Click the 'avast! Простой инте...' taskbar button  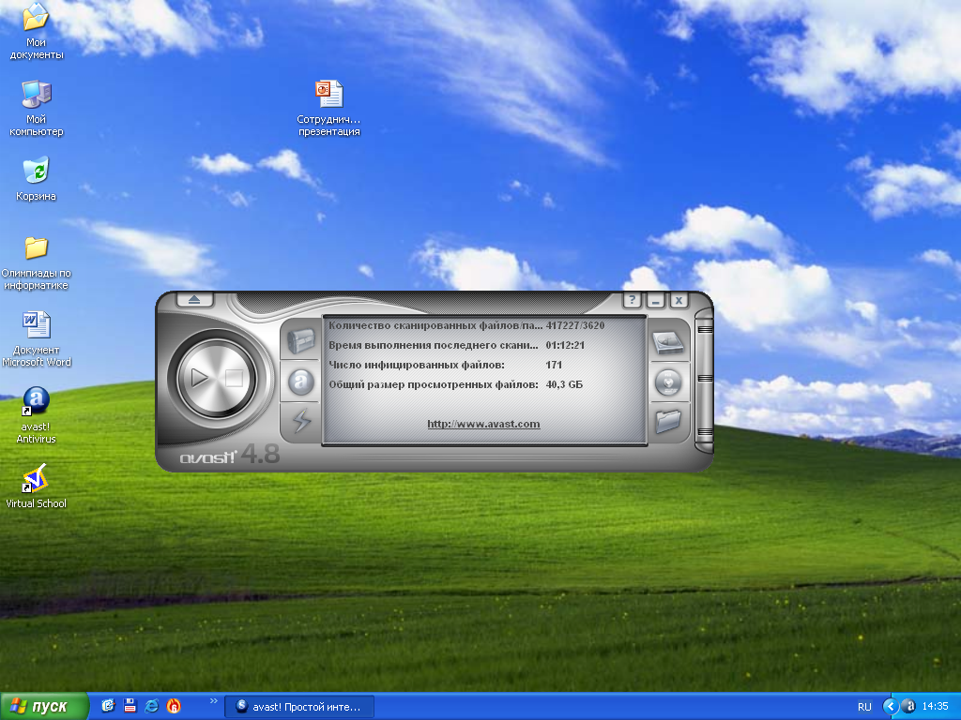click(x=299, y=707)
